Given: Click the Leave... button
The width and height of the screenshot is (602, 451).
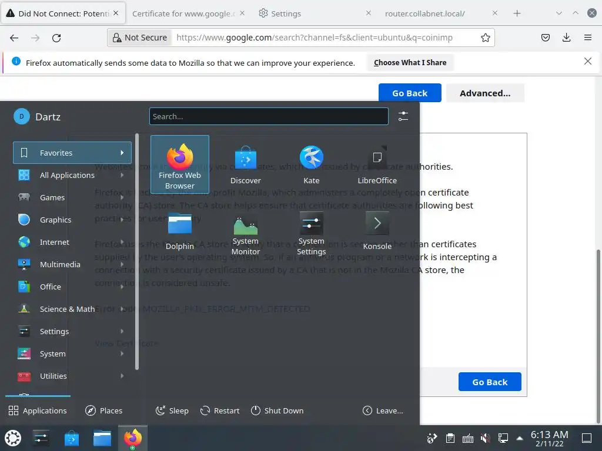Looking at the screenshot, I should click(x=383, y=410).
